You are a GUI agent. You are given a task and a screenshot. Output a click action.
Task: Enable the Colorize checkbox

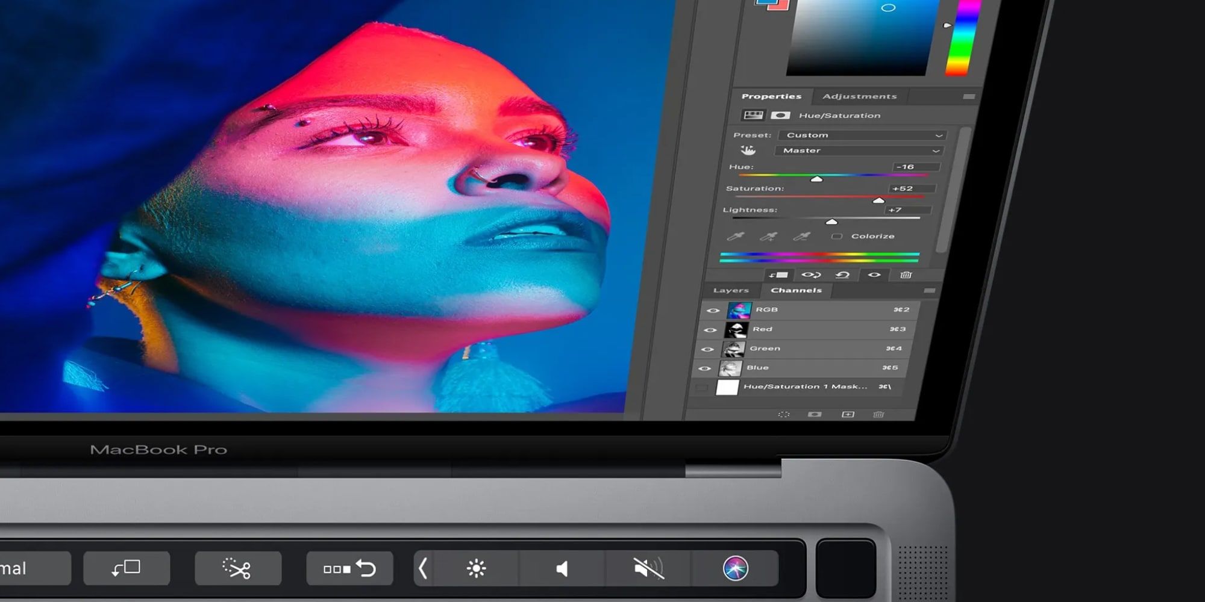pos(836,237)
